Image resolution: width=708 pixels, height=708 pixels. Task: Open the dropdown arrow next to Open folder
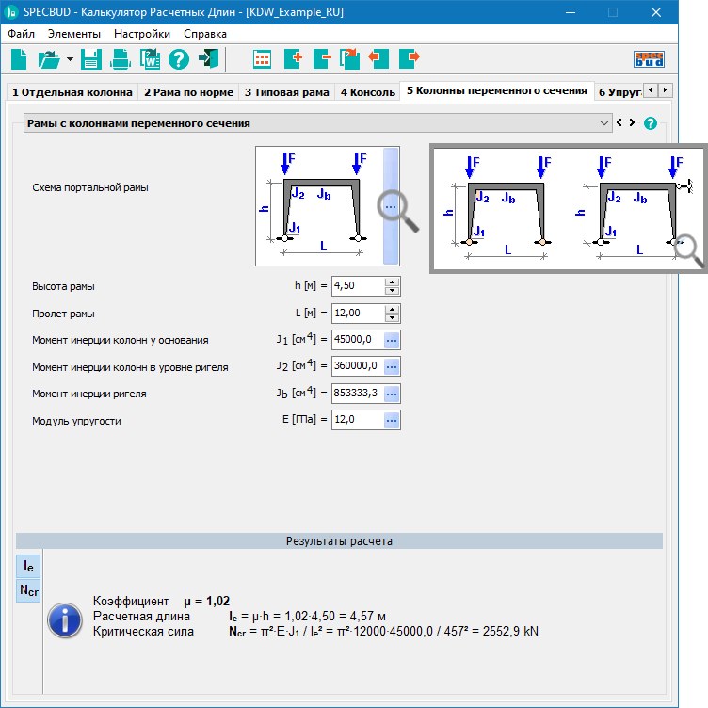[70, 59]
